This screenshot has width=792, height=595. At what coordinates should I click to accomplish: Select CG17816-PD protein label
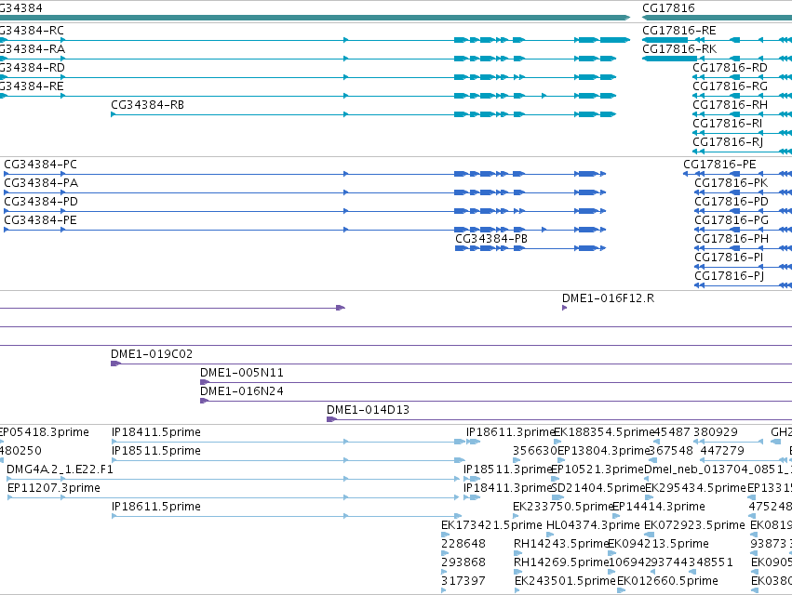732,202
